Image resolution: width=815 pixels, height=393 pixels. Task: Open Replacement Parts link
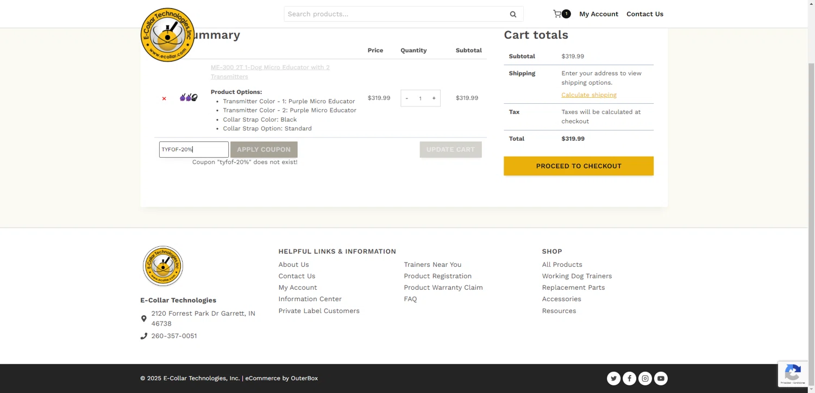click(x=573, y=288)
